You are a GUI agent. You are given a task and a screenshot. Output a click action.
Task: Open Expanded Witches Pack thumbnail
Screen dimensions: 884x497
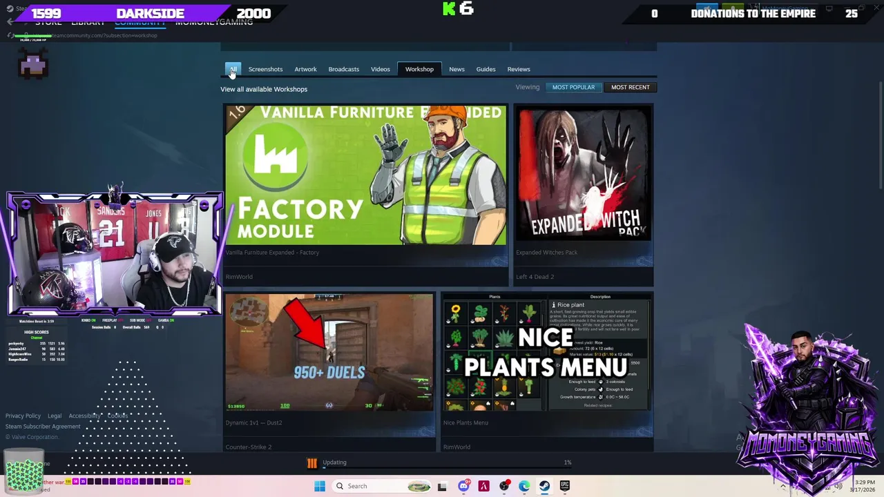click(584, 175)
